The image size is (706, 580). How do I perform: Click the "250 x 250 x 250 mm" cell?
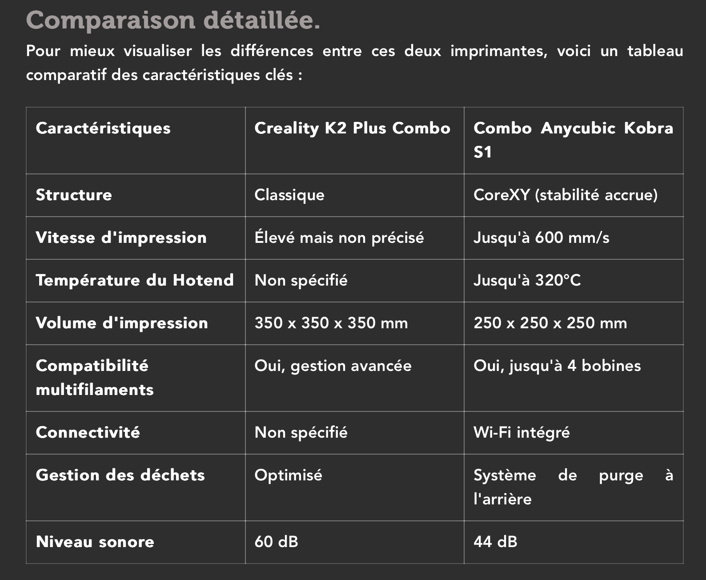[550, 323]
